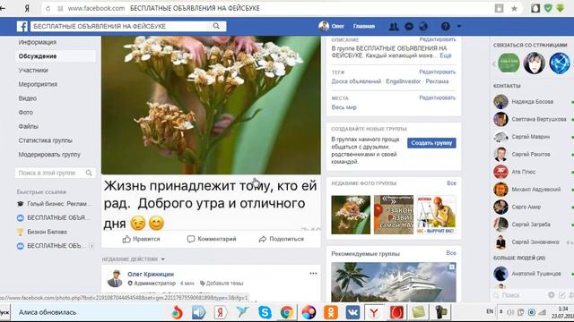The width and height of the screenshot is (574, 322).
Task: Click the Создать группу button
Action: click(431, 143)
